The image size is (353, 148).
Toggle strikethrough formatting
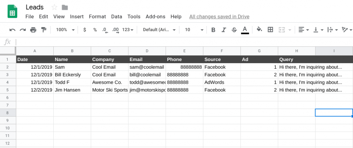coord(234,30)
